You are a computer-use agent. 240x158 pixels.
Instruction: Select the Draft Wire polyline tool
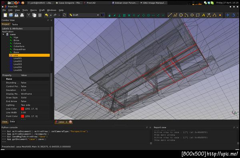(x=175, y=15)
